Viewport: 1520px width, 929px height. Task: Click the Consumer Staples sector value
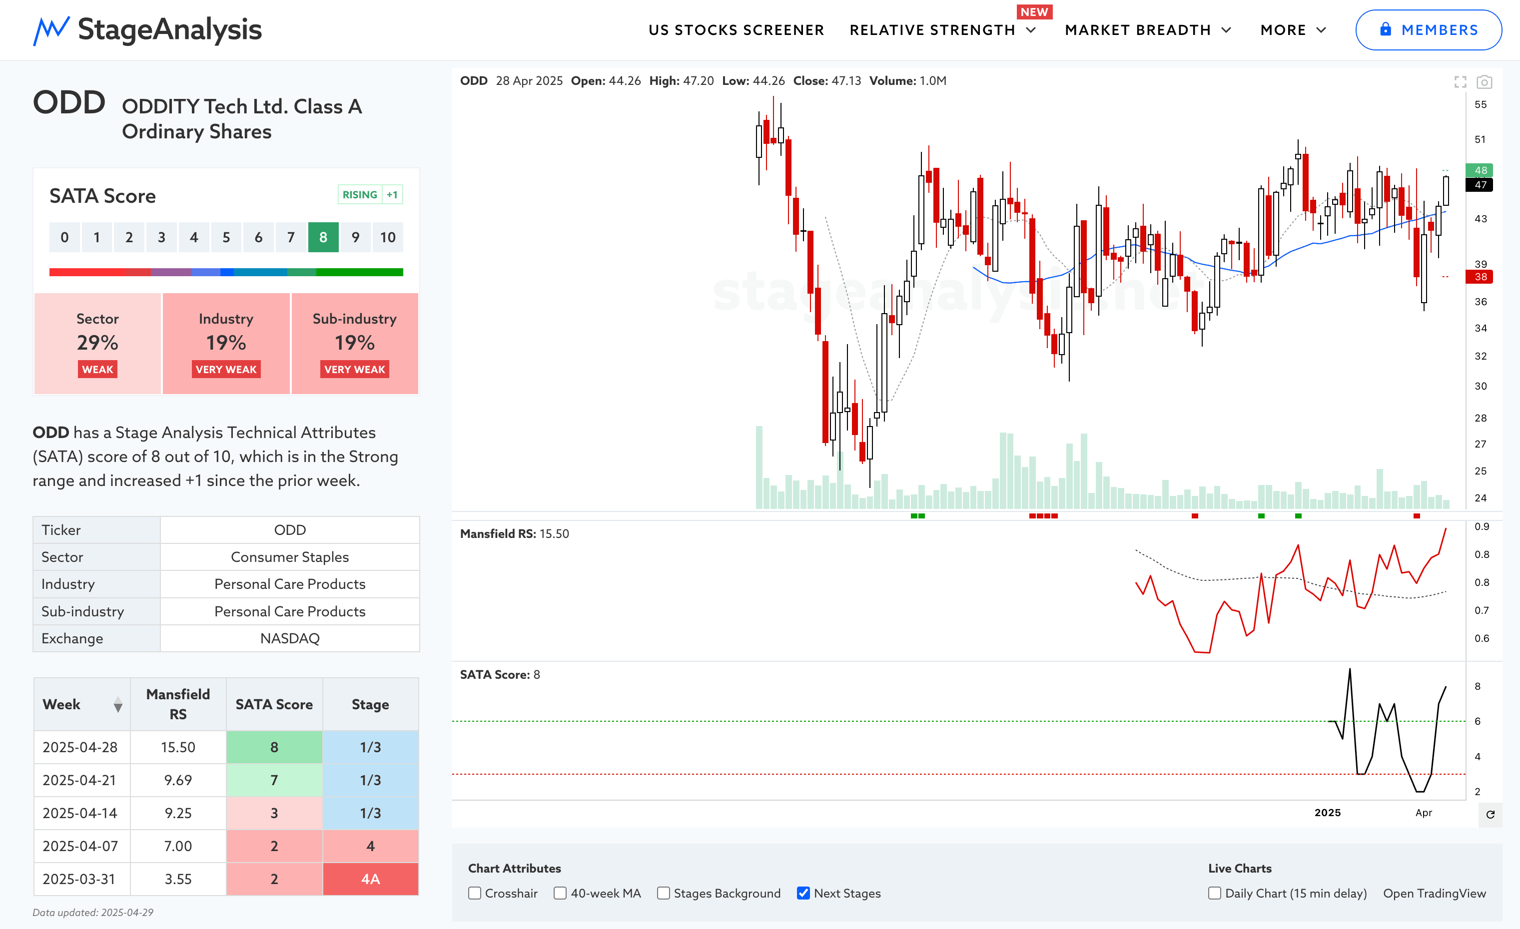click(290, 557)
